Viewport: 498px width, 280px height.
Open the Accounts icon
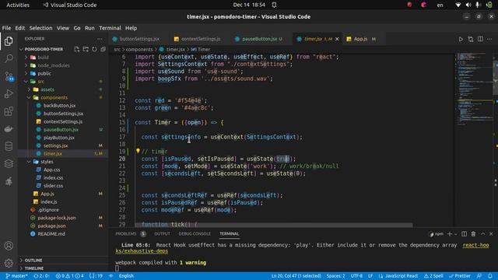9,246
